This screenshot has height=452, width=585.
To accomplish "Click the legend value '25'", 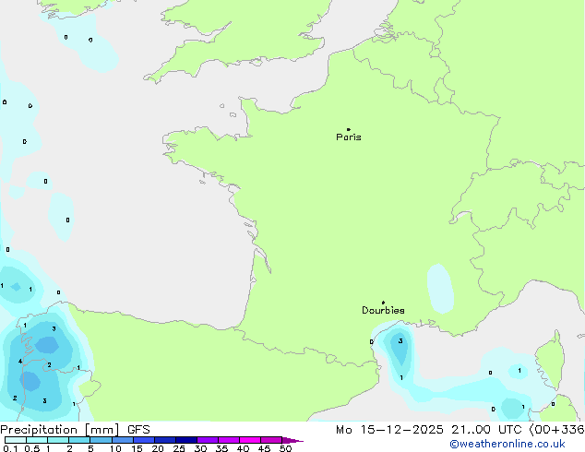I will click(179, 448).
